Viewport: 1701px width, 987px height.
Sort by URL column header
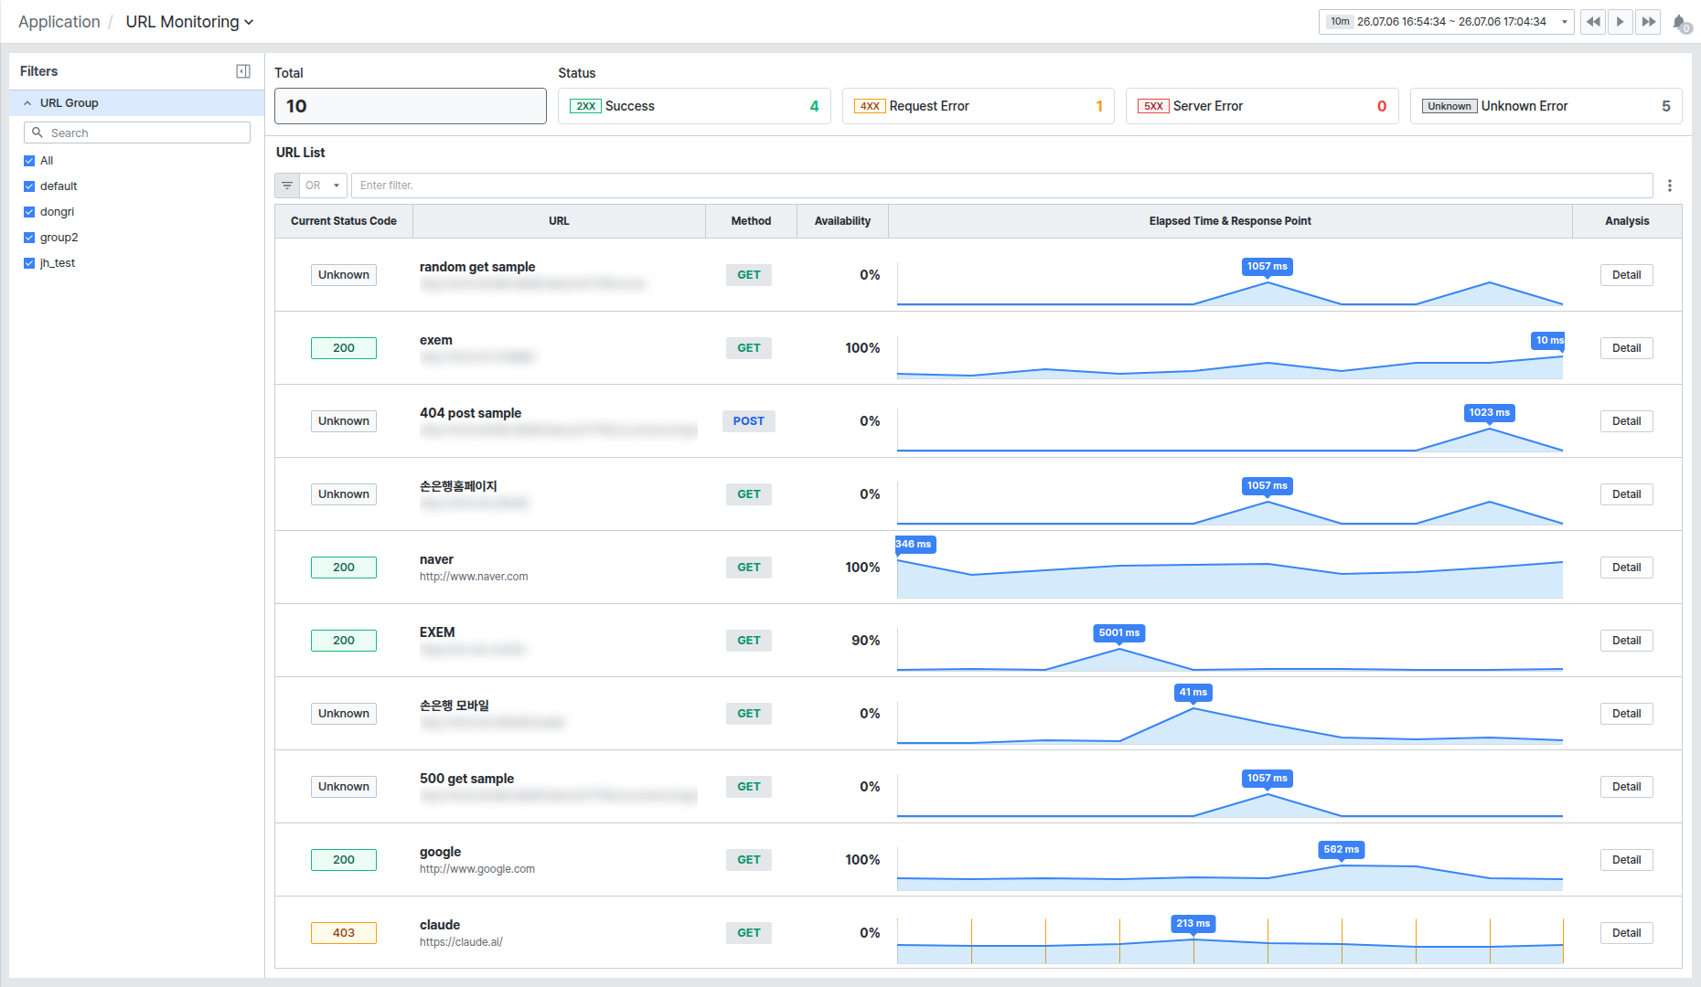point(559,221)
